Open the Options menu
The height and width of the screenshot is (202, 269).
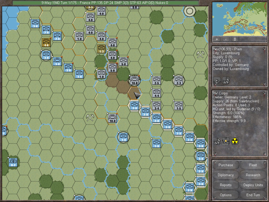(x=226, y=195)
